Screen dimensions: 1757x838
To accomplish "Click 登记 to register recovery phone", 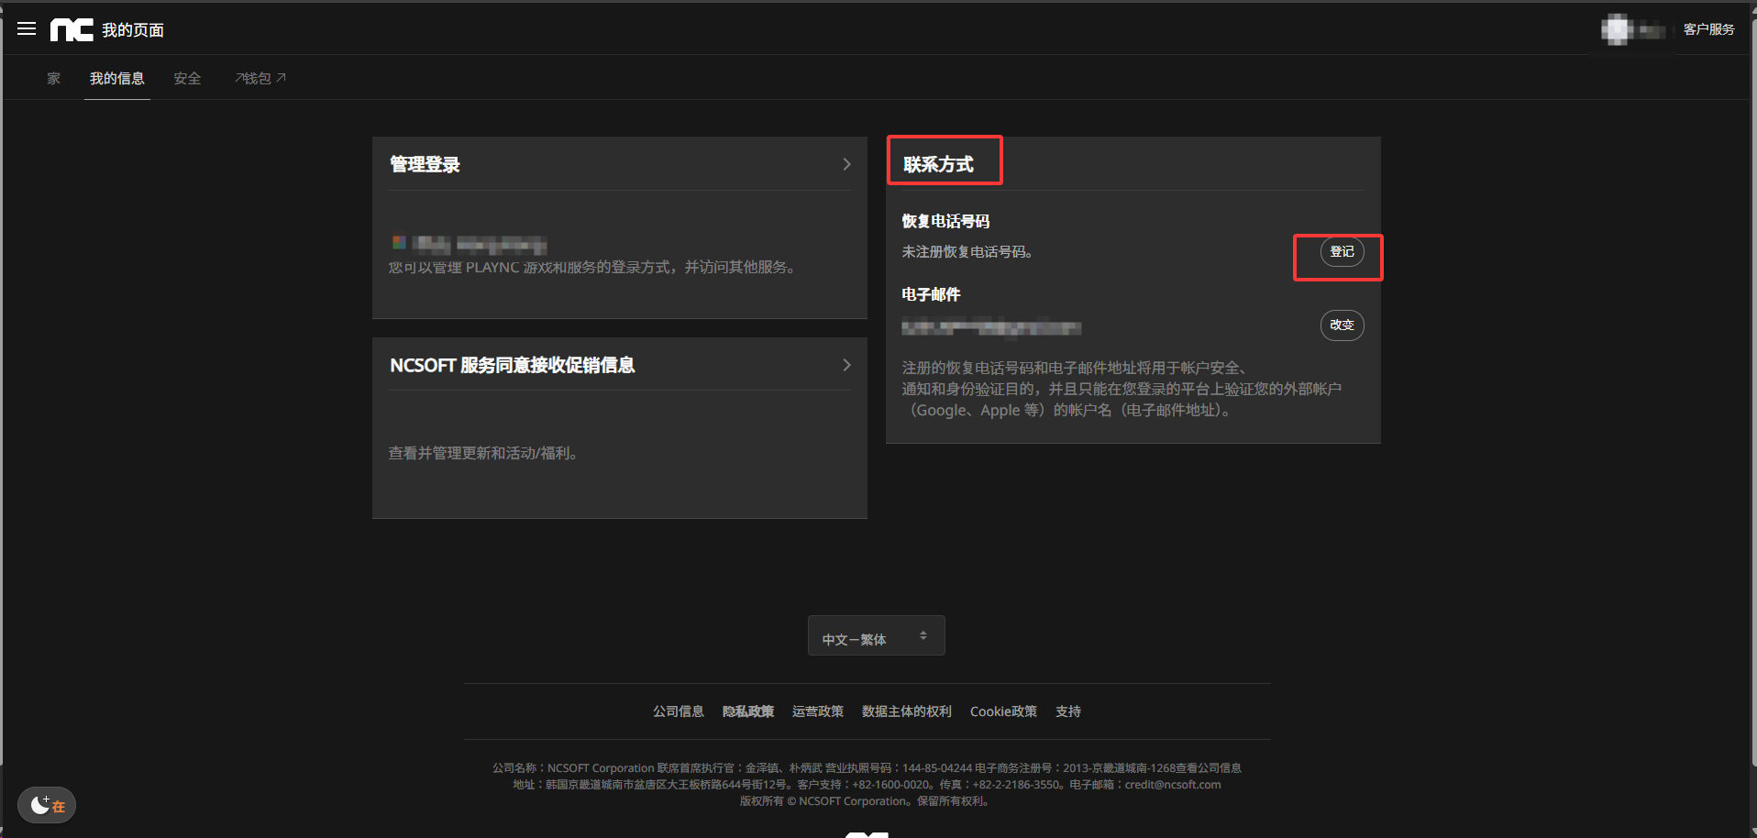I will (1342, 252).
